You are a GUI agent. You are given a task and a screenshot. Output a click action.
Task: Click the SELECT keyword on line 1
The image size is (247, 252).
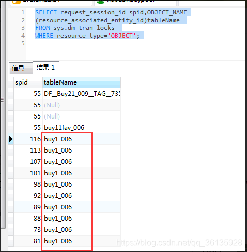46,12
